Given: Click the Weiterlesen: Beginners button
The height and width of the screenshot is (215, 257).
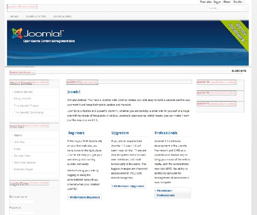Looking at the screenshot, I should [x=85, y=197].
